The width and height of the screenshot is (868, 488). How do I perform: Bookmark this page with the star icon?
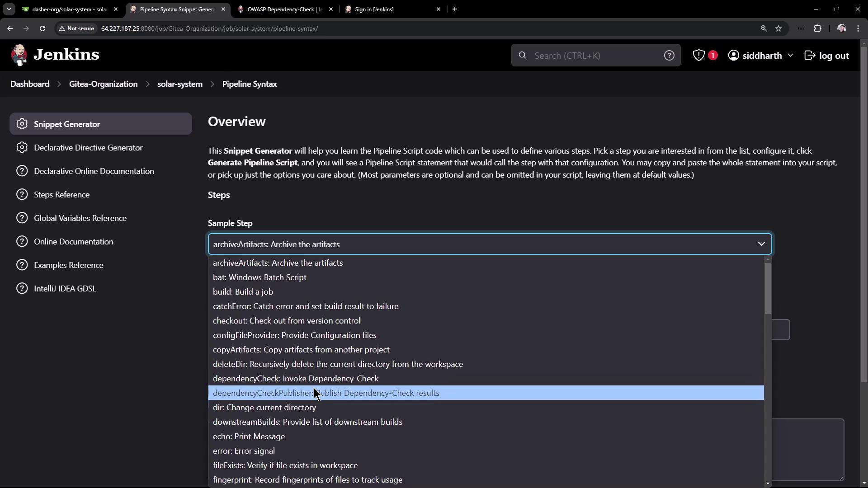point(778,28)
